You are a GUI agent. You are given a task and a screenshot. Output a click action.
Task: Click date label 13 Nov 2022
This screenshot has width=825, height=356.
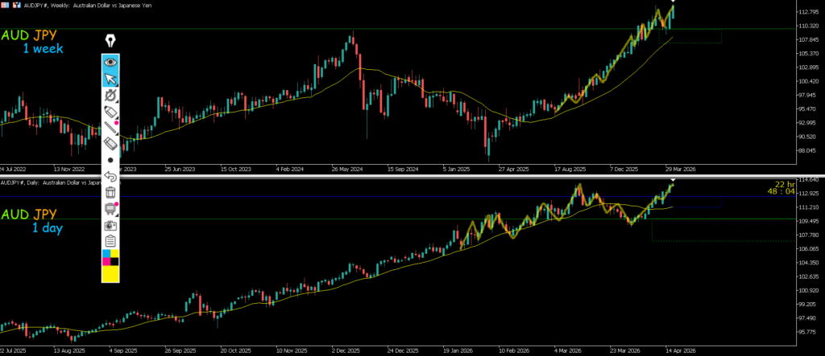pyautogui.click(x=69, y=170)
